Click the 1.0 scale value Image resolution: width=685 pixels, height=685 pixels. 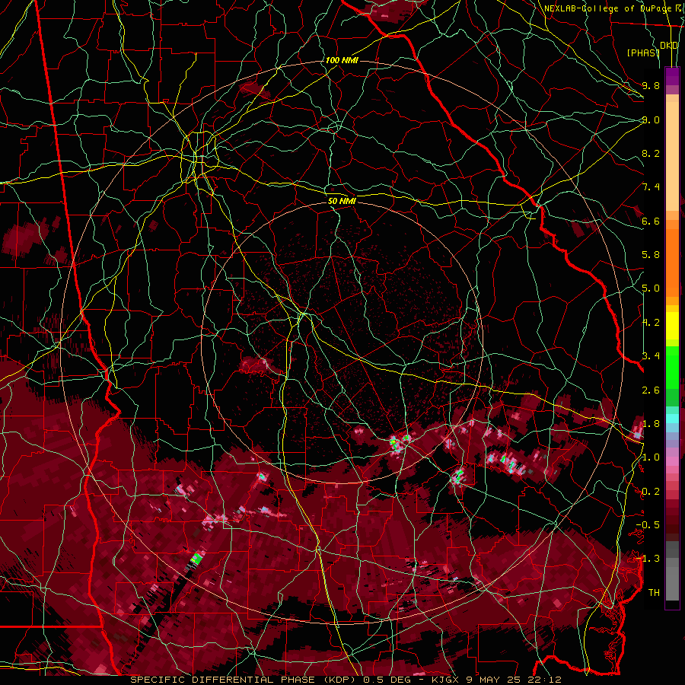[x=651, y=457]
